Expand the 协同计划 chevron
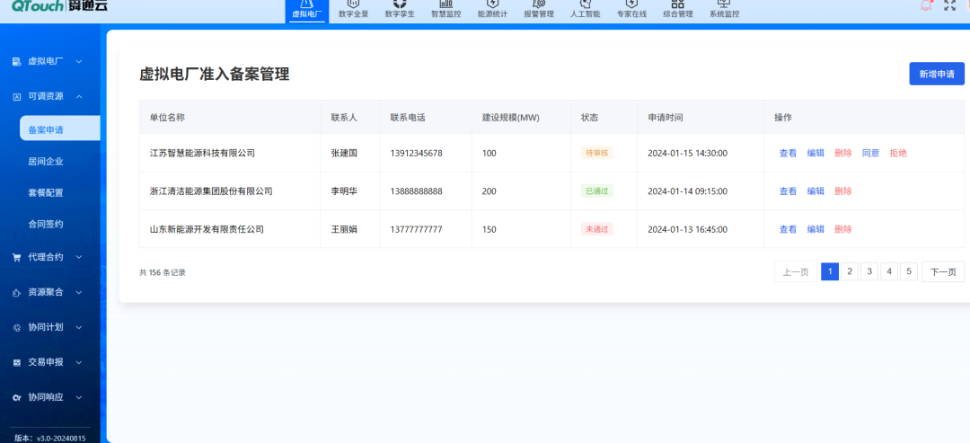 [x=78, y=327]
